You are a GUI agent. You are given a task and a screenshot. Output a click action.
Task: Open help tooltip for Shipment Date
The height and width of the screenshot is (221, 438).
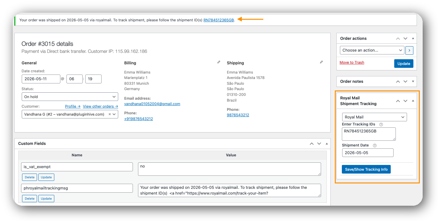pyautogui.click(x=375, y=146)
